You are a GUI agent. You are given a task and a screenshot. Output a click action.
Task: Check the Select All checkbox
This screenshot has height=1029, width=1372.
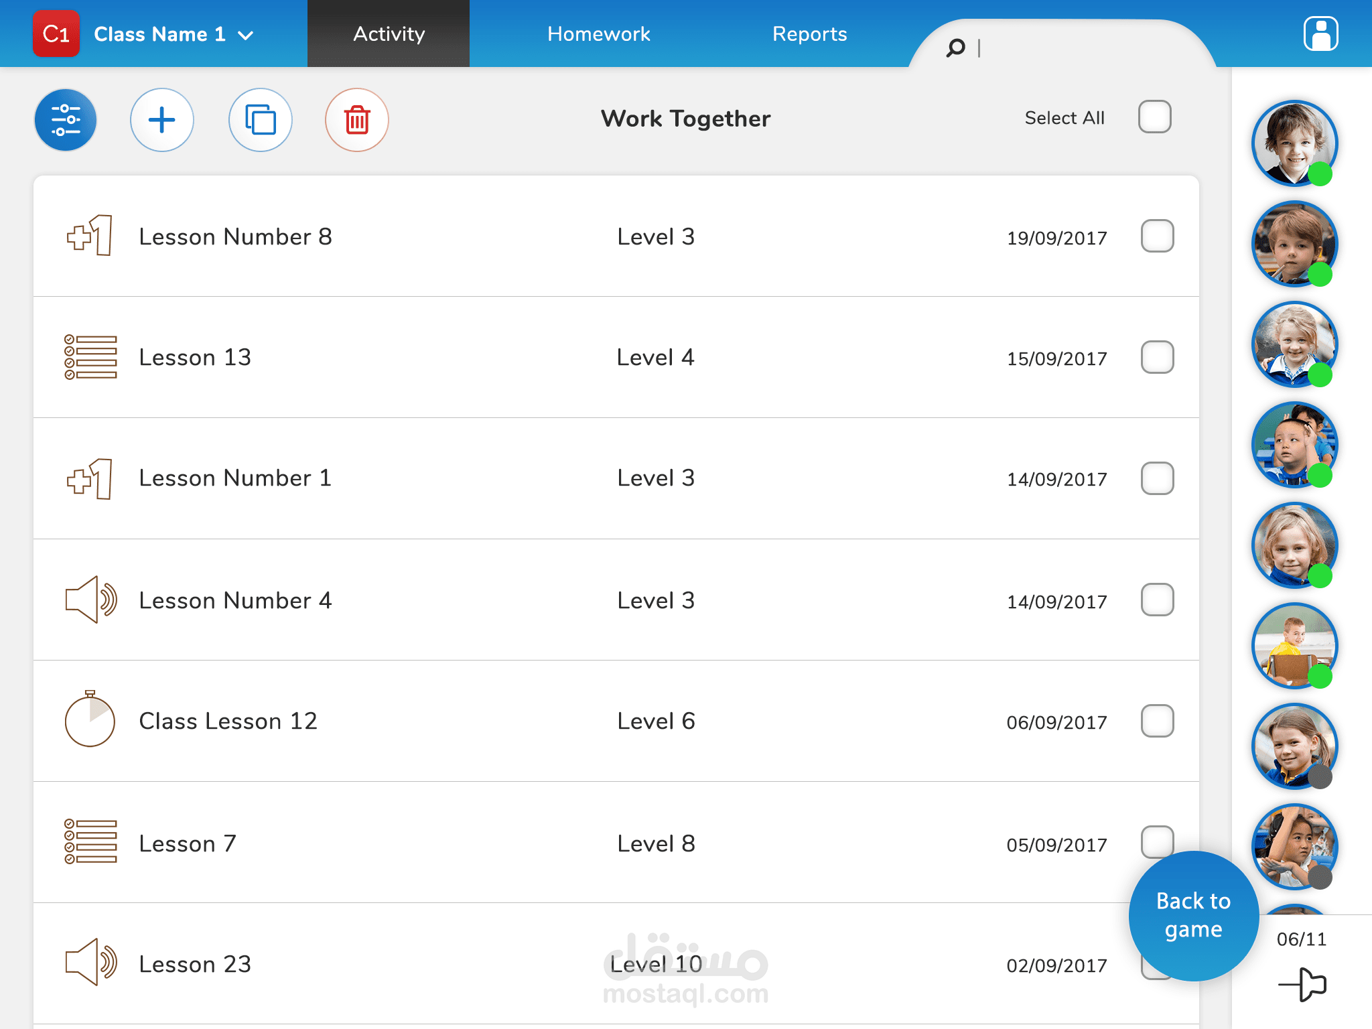point(1154,117)
